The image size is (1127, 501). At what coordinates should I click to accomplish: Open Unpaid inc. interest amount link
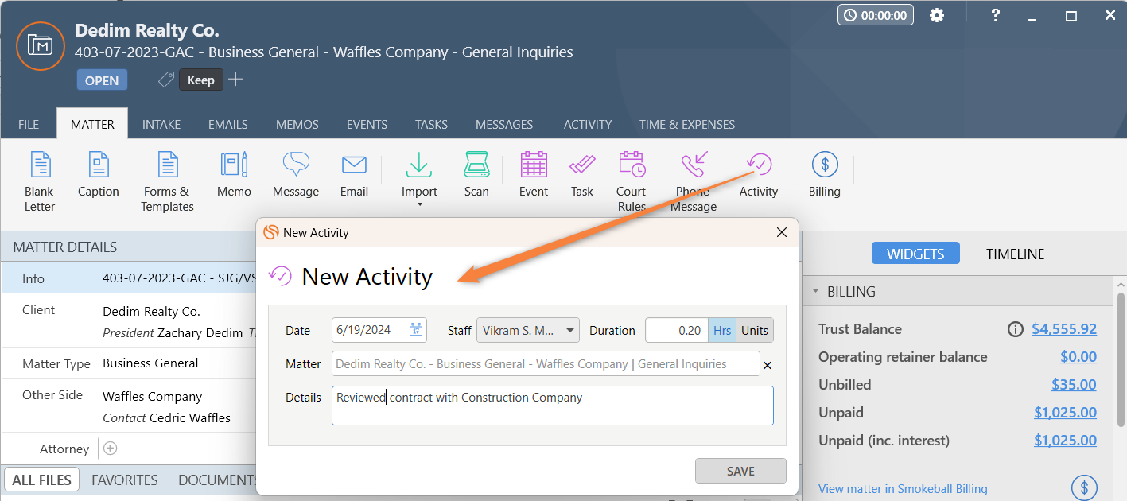(x=1065, y=441)
